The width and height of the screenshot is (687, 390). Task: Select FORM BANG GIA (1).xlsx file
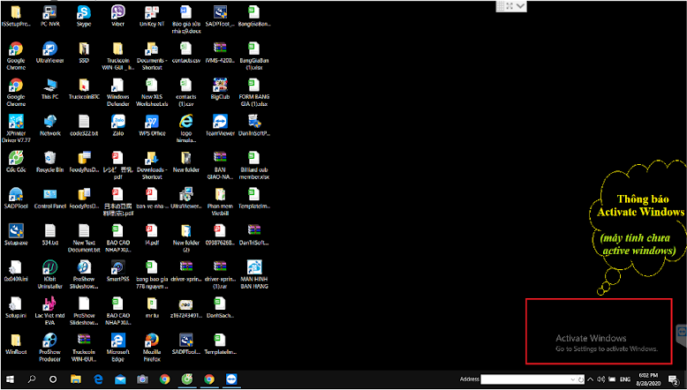coord(254,93)
